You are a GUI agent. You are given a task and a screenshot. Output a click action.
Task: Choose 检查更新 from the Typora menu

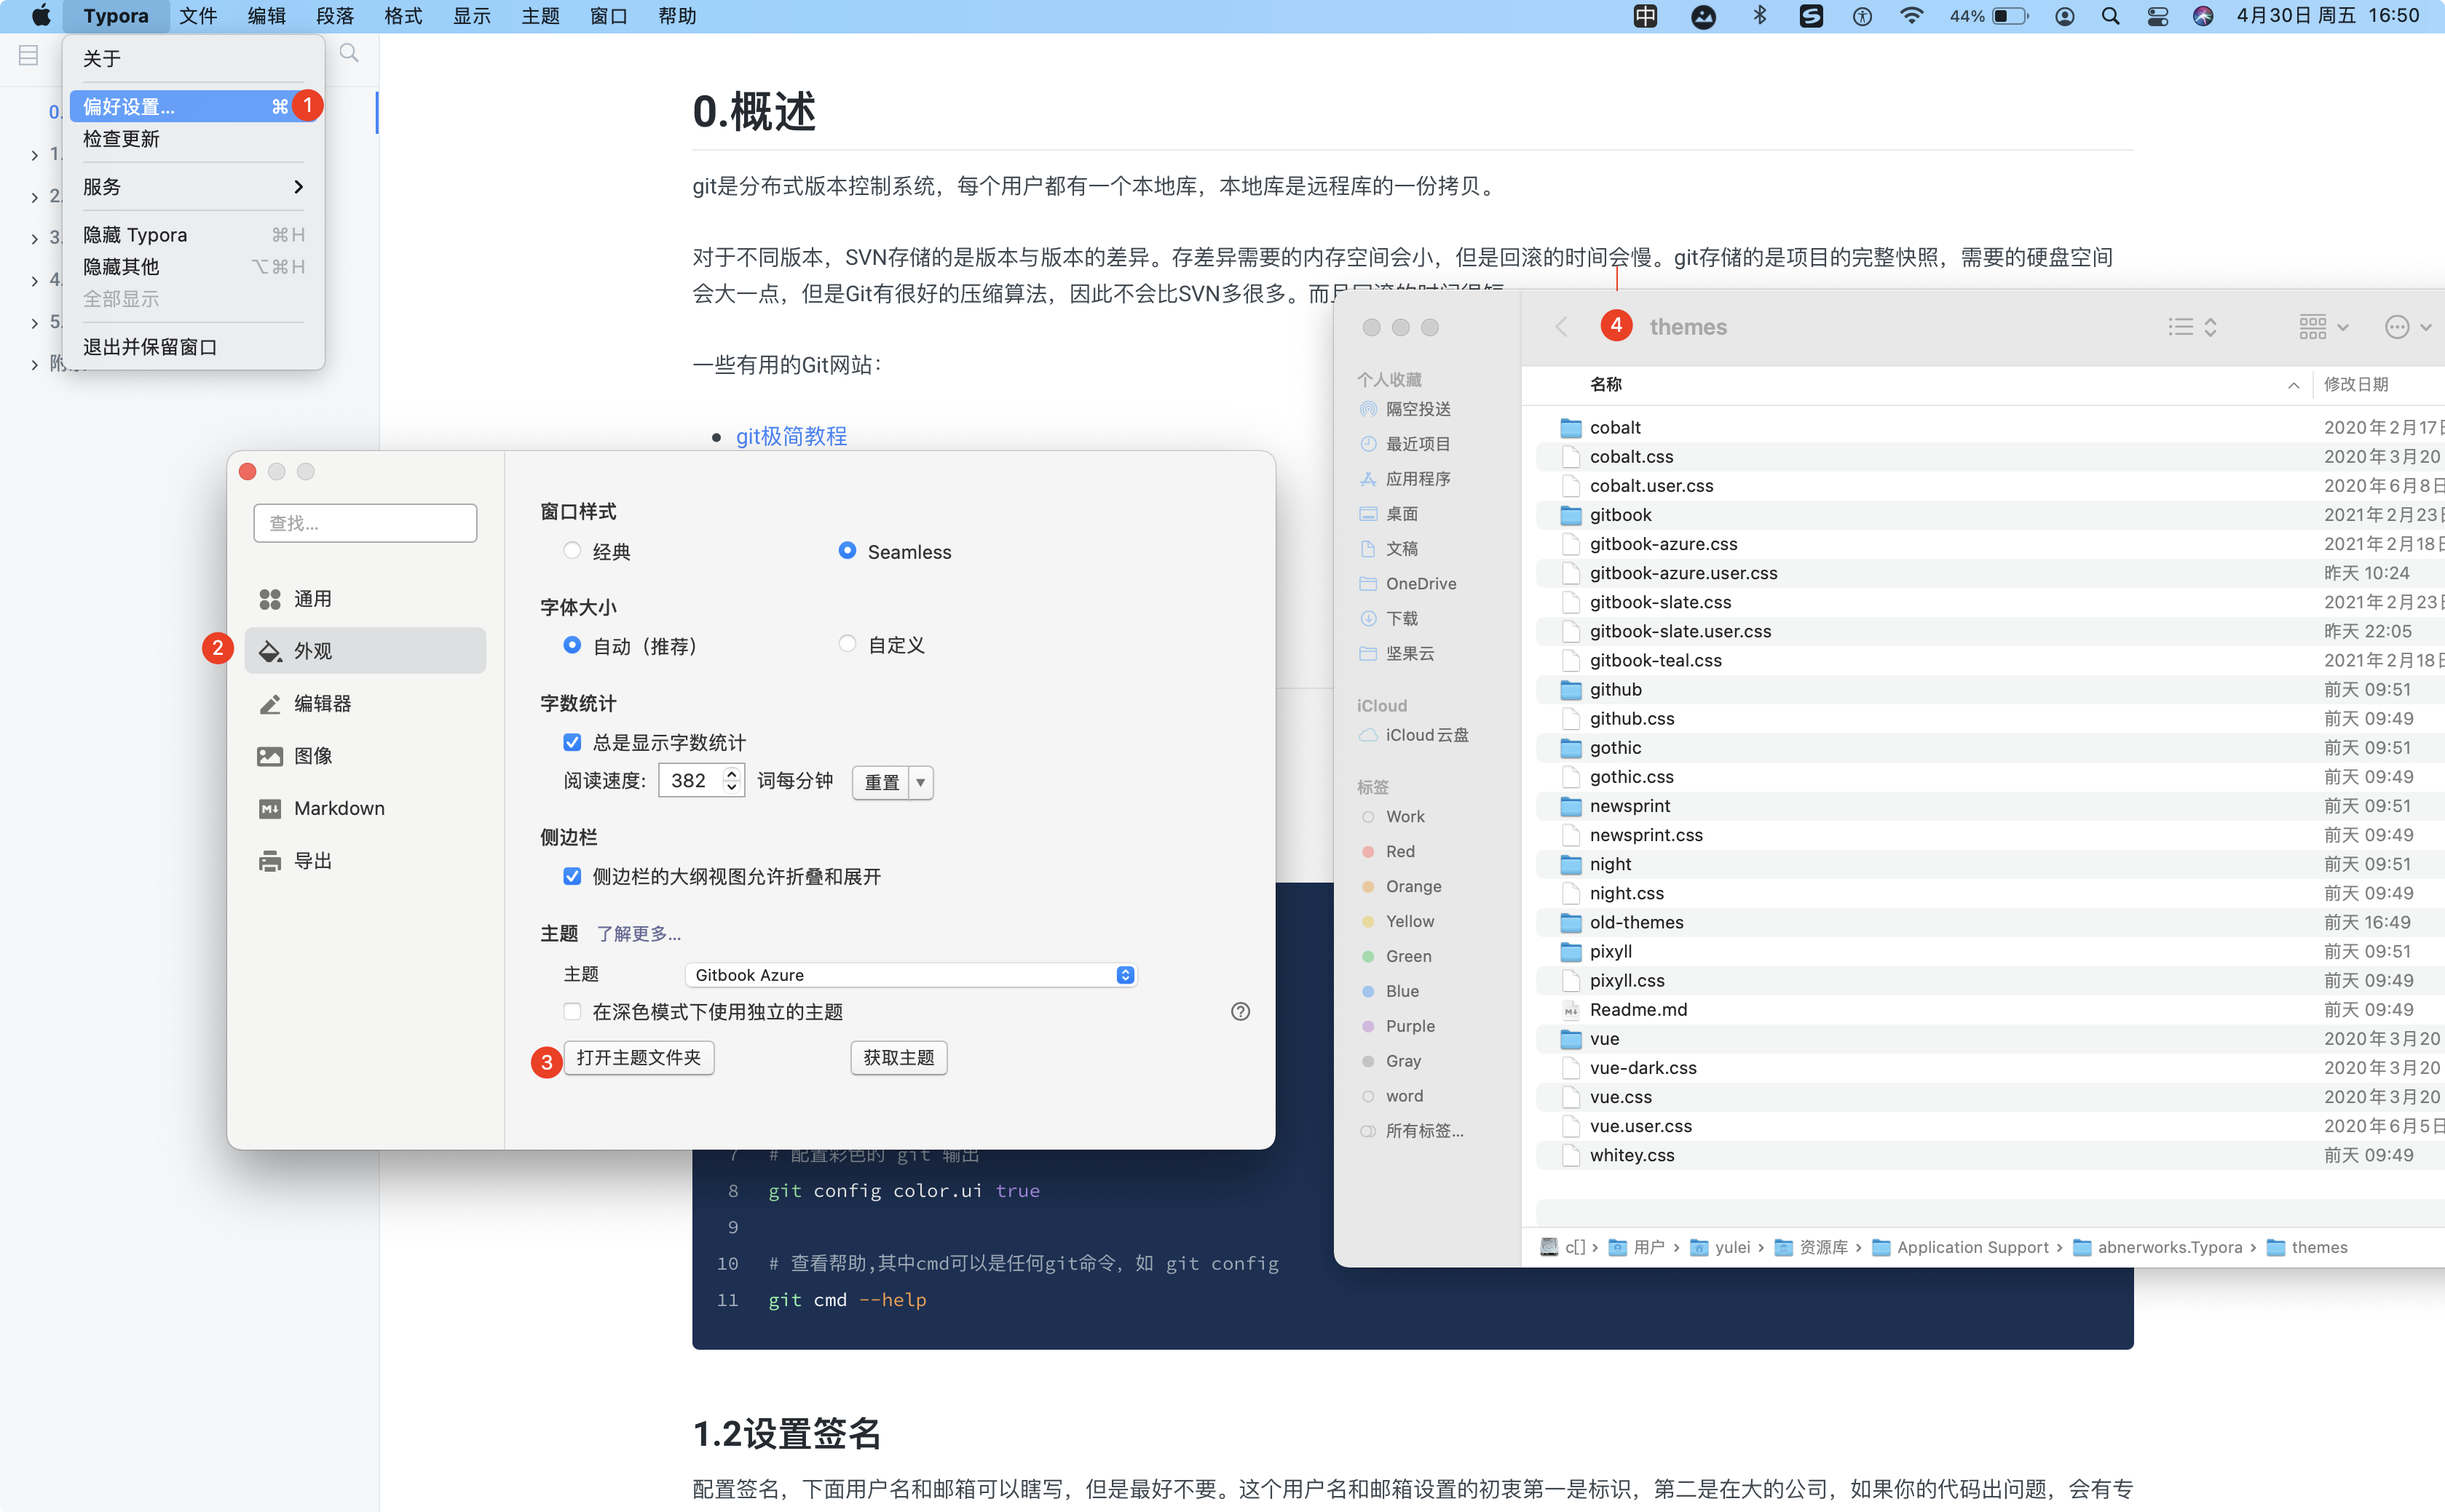[x=122, y=139]
